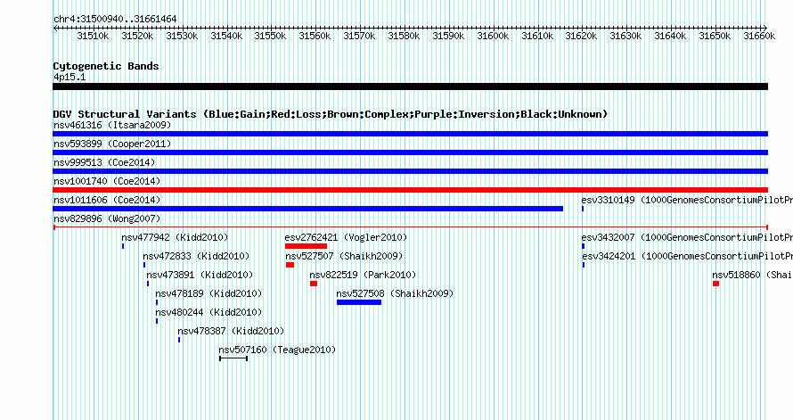Click the nsv822519 red loss block
Image resolution: width=793 pixels, height=420 pixels.
[x=314, y=284]
